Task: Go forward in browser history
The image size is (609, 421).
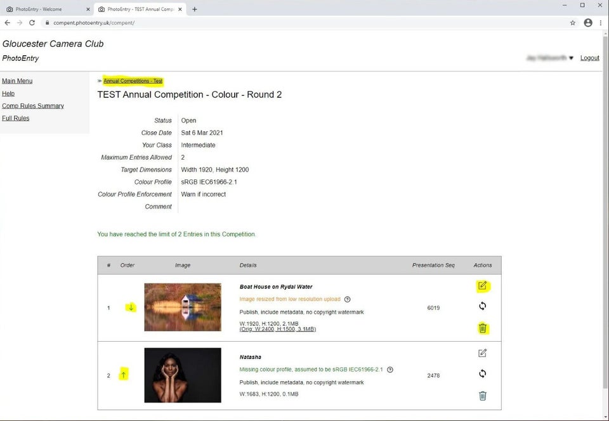Action: coord(20,22)
